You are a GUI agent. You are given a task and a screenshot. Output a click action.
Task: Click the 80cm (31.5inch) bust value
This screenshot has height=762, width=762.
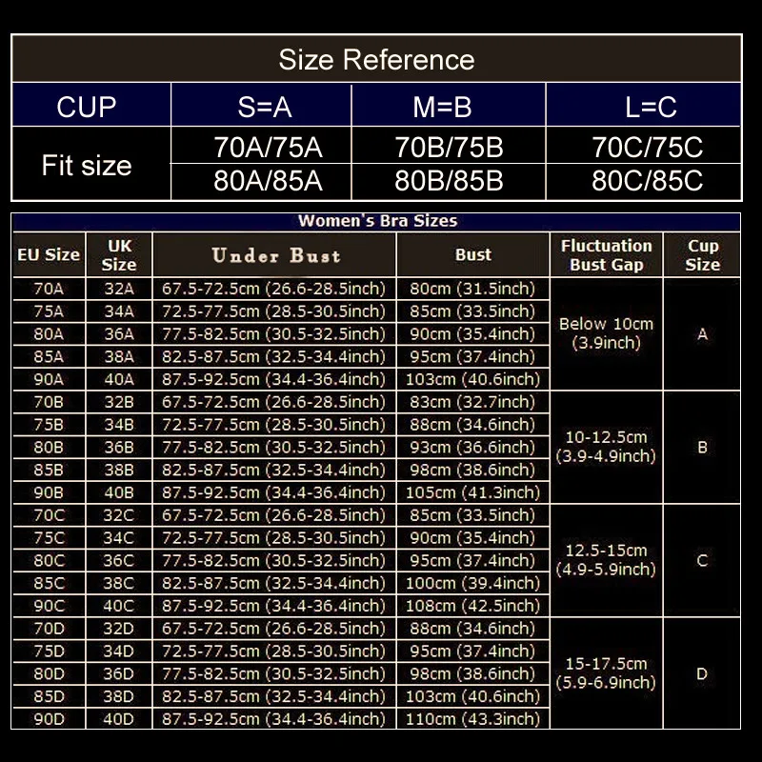coord(472,289)
